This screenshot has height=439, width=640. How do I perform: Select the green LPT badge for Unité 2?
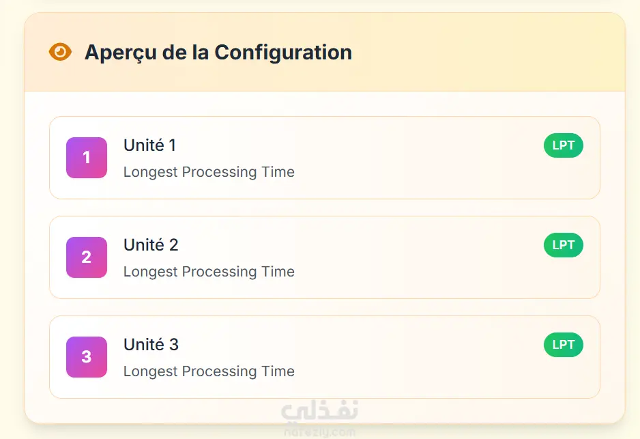pyautogui.click(x=563, y=245)
